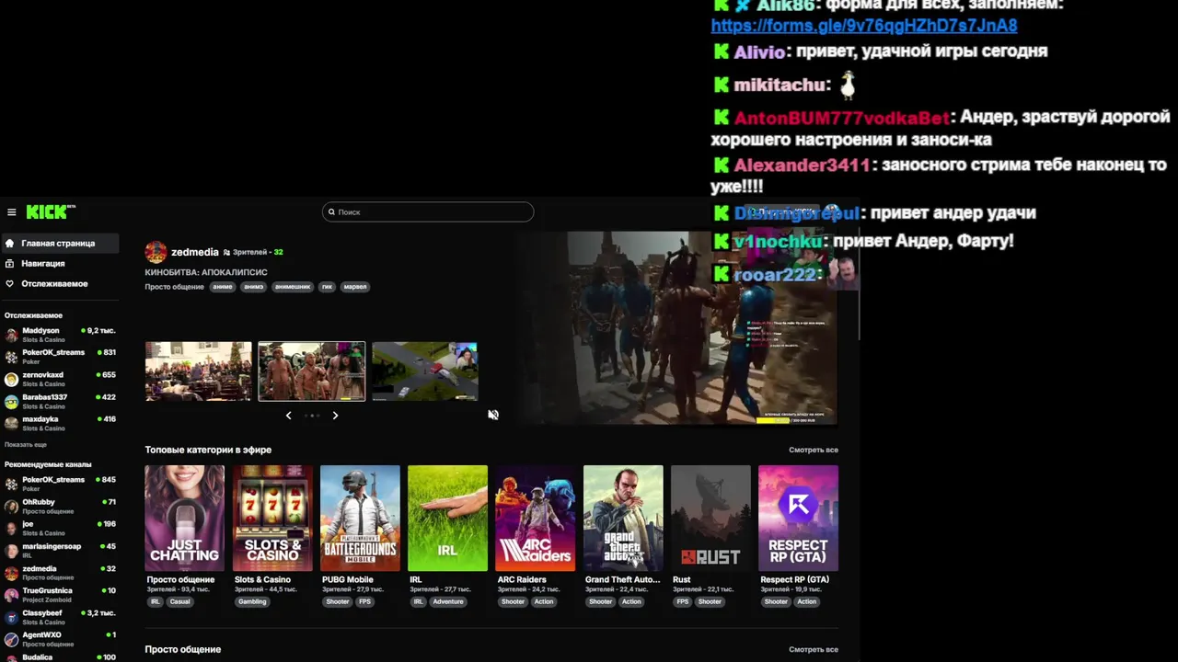Click AgentWXO channel avatar
Image resolution: width=1178 pixels, height=662 pixels.
[x=11, y=639]
